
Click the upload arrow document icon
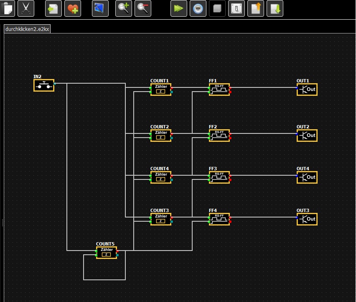[256, 8]
